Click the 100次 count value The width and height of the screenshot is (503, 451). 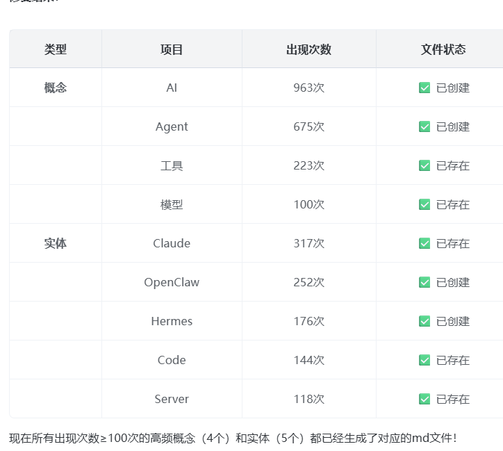tap(309, 204)
